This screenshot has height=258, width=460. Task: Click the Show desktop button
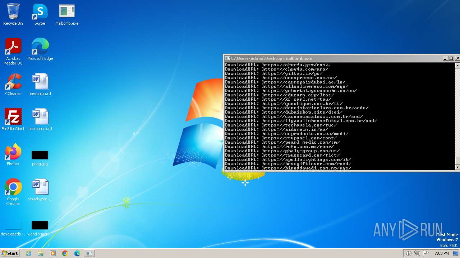pyautogui.click(x=456, y=253)
